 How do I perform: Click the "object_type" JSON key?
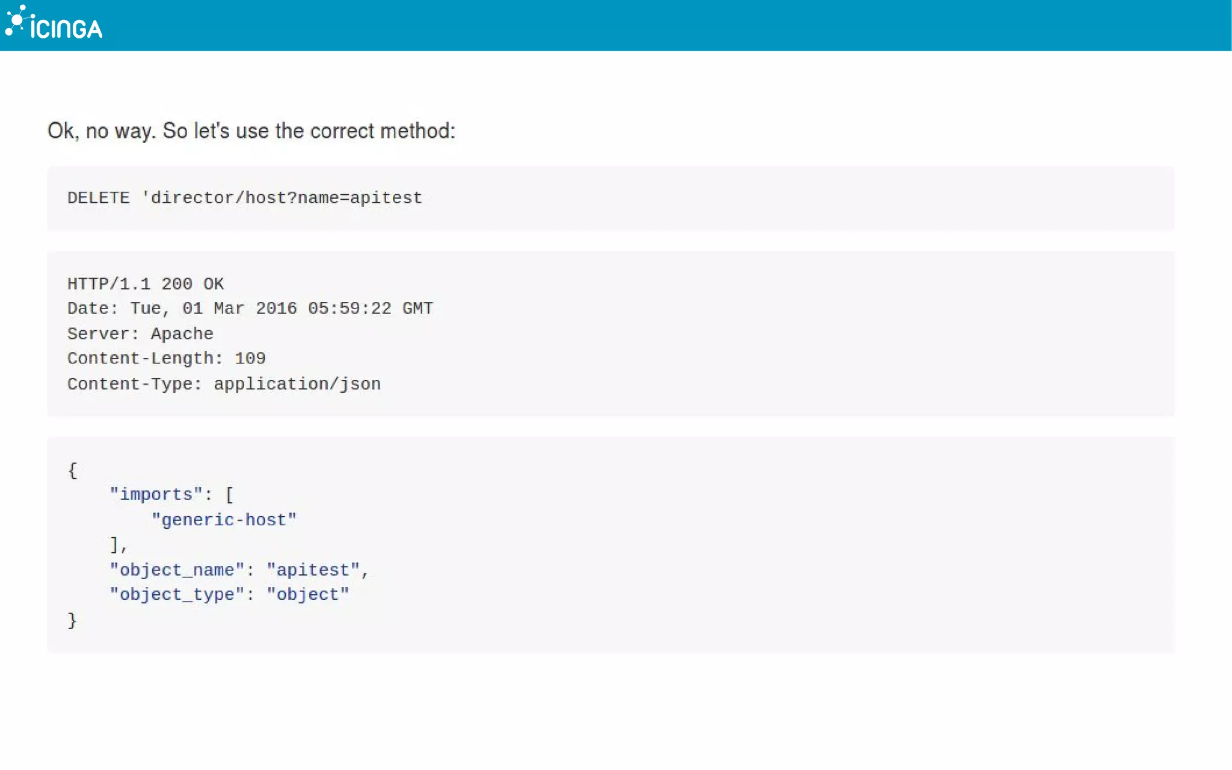tap(177, 594)
